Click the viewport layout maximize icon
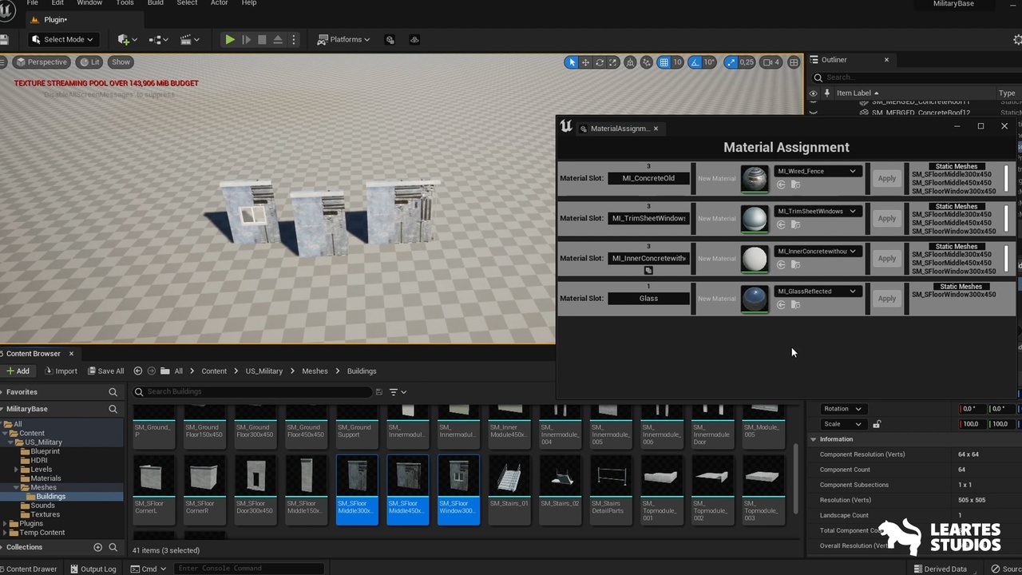The width and height of the screenshot is (1022, 575). click(794, 62)
